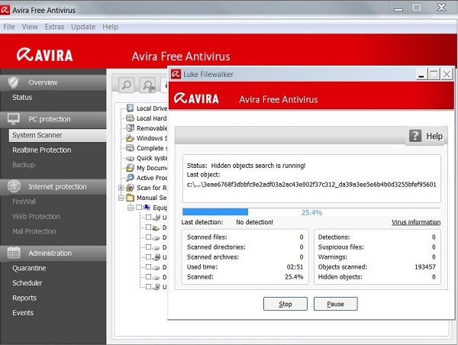Click the Internet protection globe icon
This screenshot has width=458, height=345.
[x=13, y=186]
